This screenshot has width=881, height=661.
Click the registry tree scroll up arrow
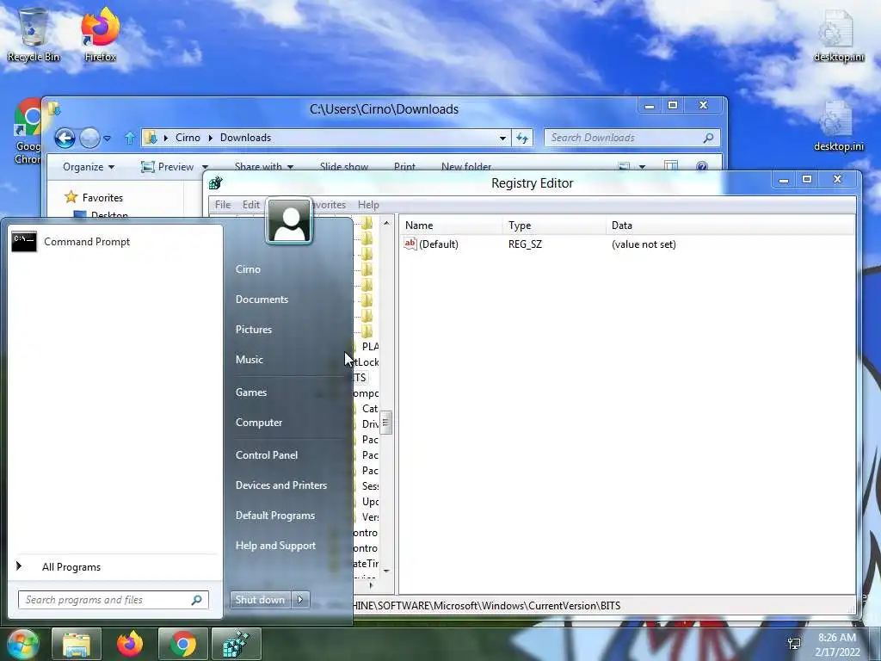386,224
